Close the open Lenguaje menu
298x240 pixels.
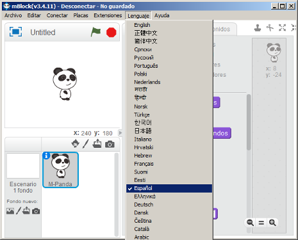coord(138,15)
